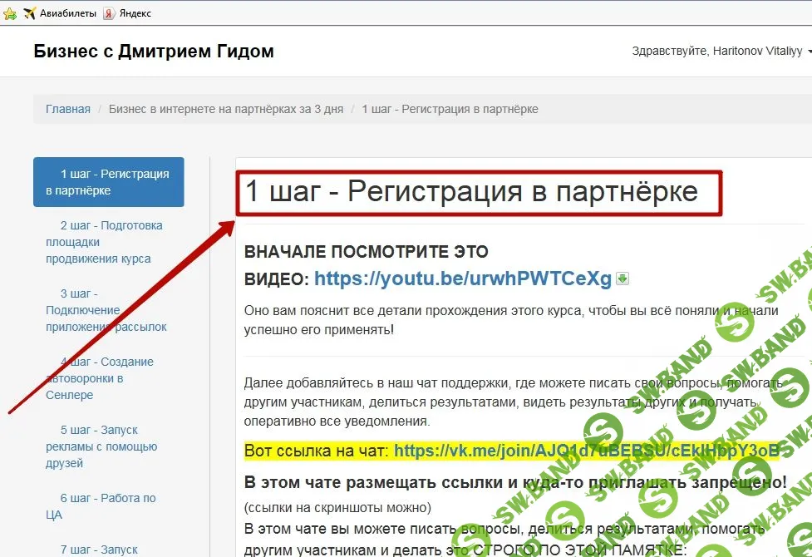Open the youtu.be video link

(x=462, y=278)
